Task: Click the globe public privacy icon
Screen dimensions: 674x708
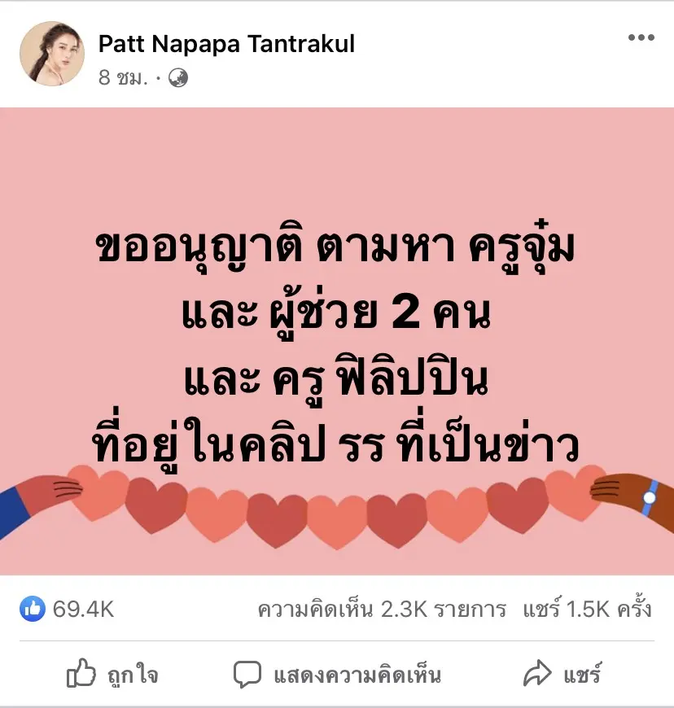Action: (x=178, y=78)
